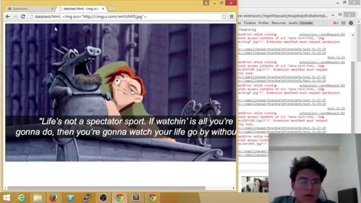Launch Firefox from the taskbar
This screenshot has width=361, height=203.
tap(54, 198)
